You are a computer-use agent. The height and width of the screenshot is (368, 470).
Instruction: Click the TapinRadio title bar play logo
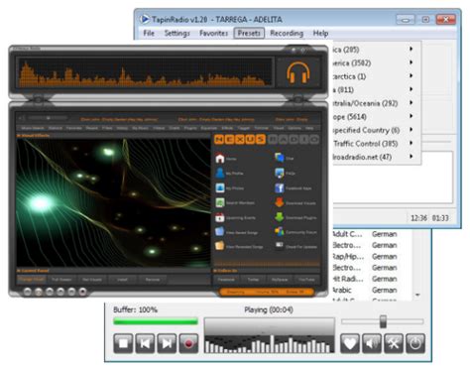[144, 19]
